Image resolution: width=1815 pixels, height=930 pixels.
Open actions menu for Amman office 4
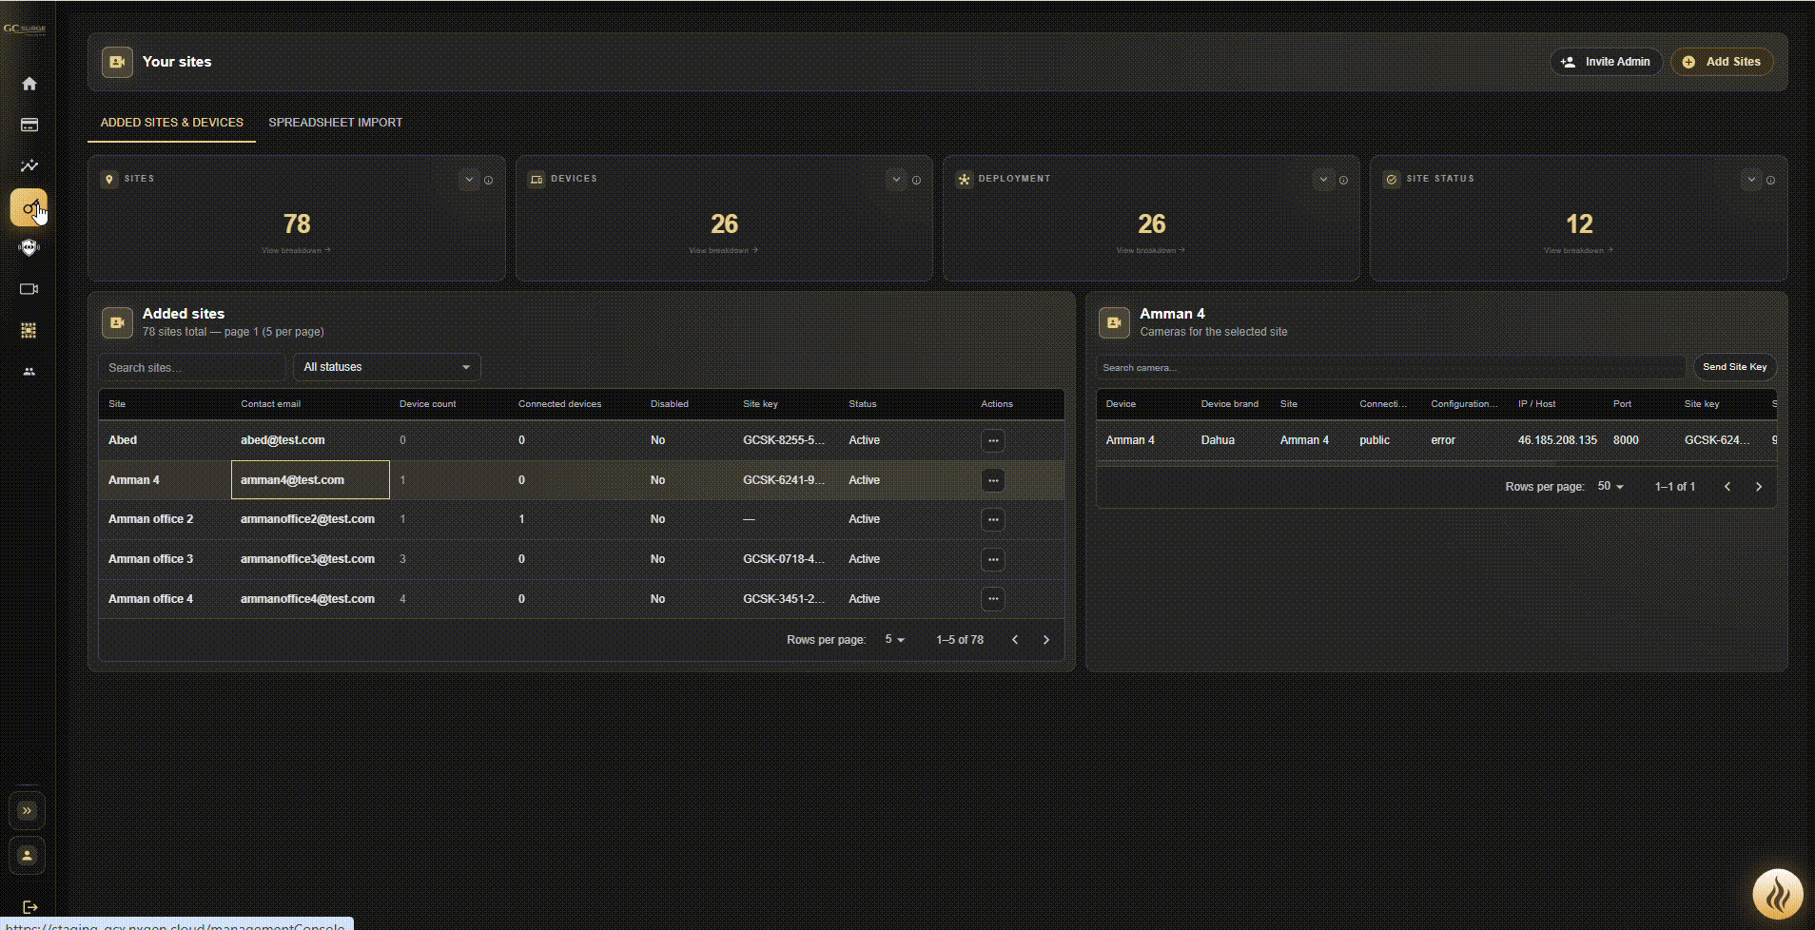click(993, 599)
